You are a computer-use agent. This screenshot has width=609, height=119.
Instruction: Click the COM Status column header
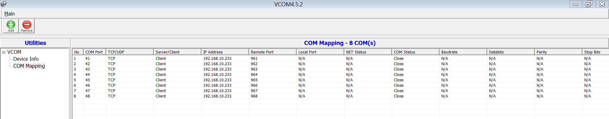[x=416, y=52]
